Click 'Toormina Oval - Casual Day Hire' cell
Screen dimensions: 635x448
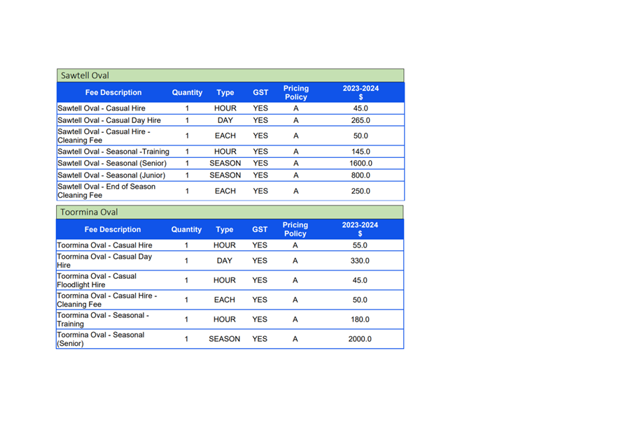click(x=104, y=261)
